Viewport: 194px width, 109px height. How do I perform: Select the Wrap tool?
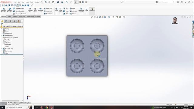coord(72,8)
